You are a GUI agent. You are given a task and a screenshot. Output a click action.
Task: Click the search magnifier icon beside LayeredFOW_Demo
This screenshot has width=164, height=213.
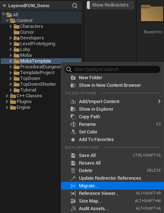point(75,6)
